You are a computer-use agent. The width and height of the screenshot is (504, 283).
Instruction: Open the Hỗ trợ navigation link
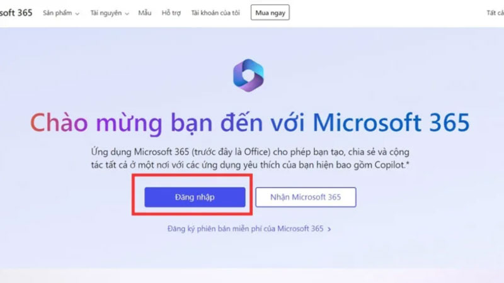[x=171, y=13]
